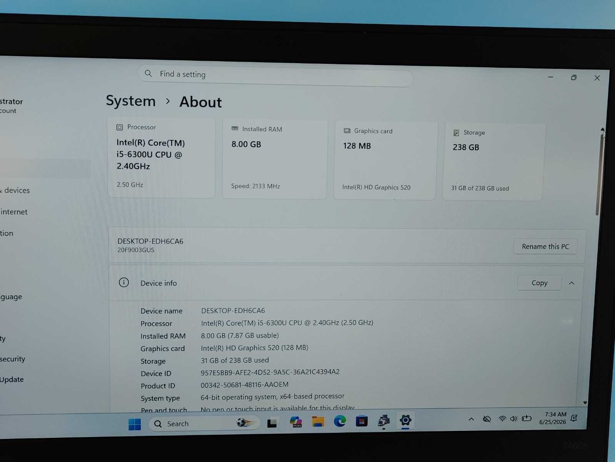Select the 'guage' language sidebar item
The height and width of the screenshot is (462, 615).
coord(11,297)
